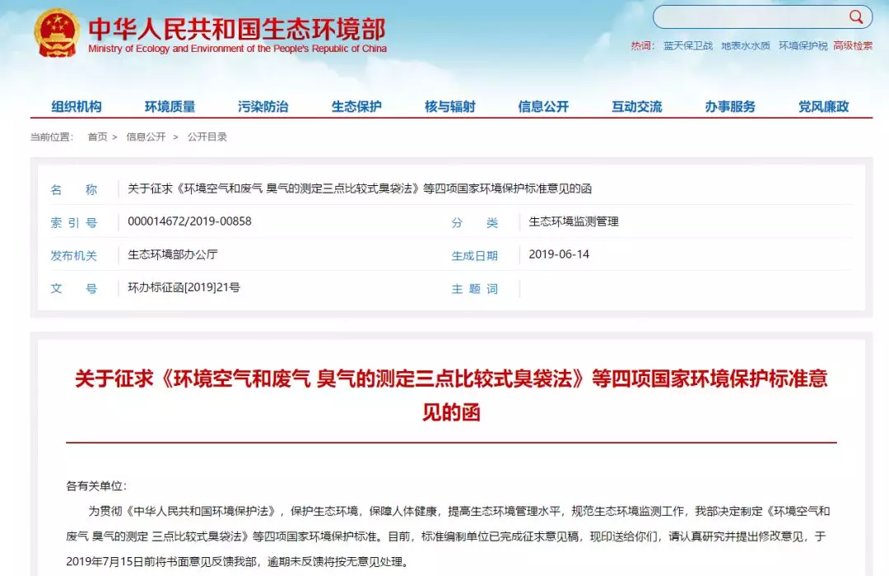
Task: Navigate to 办事服务
Action: click(730, 106)
